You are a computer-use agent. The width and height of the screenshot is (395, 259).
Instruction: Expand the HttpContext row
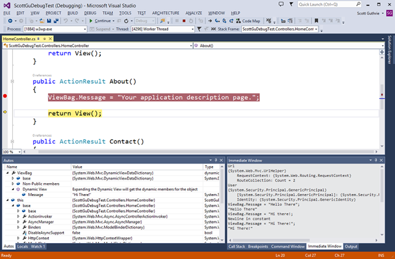pyautogui.click(x=19, y=238)
